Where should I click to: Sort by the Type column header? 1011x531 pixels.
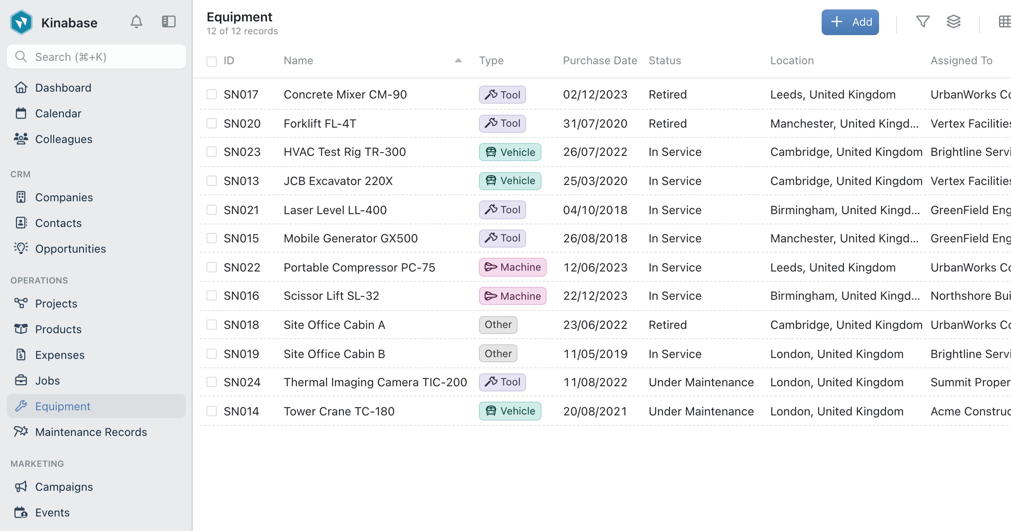491,61
